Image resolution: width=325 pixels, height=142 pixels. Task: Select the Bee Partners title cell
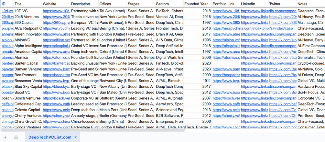click(28, 75)
